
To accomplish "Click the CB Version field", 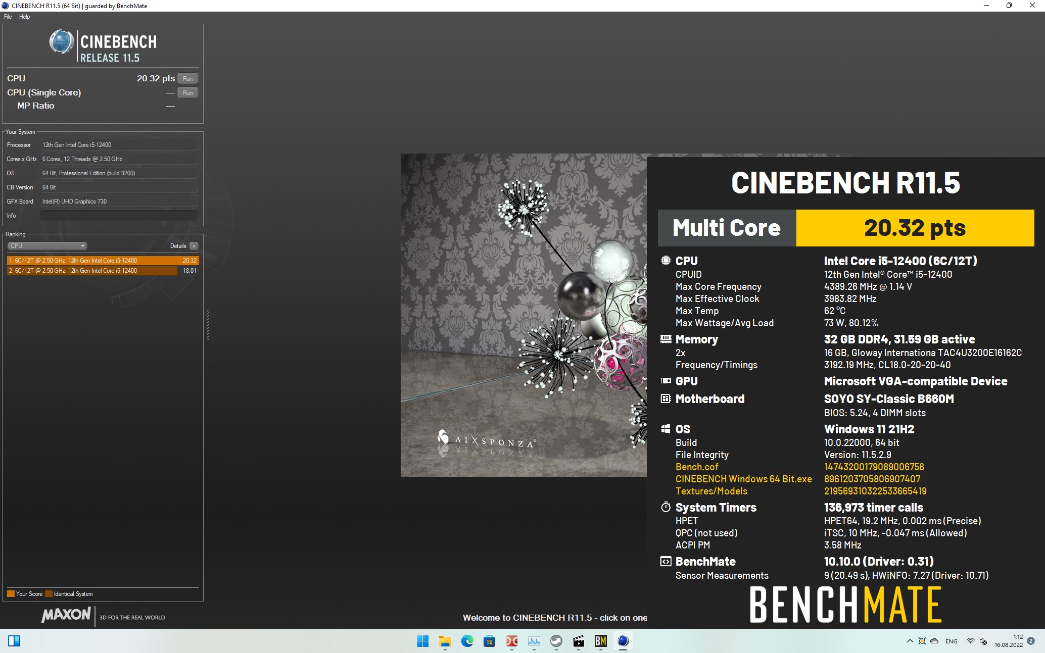I will point(119,187).
